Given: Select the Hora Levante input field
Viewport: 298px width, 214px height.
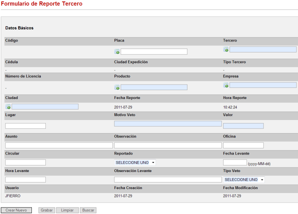Looking at the screenshot, I should [x=26, y=179].
